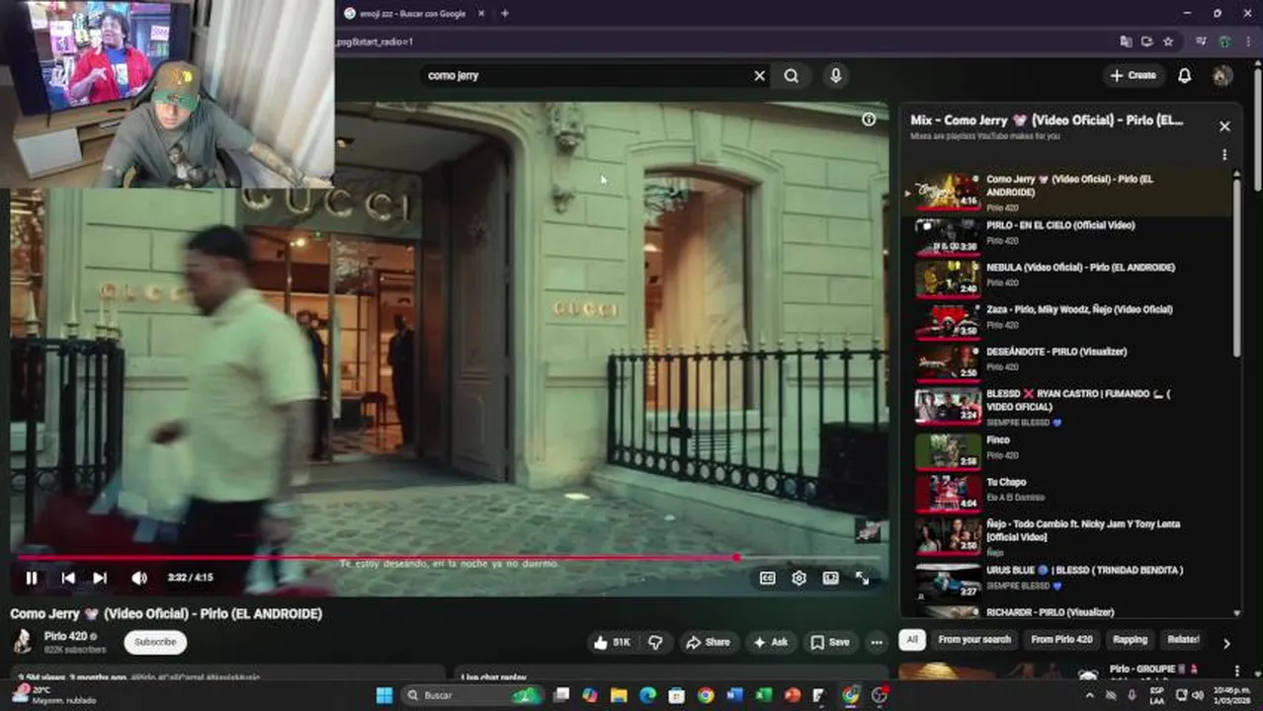The height and width of the screenshot is (711, 1263).
Task: Save video to playlist
Action: coord(830,643)
